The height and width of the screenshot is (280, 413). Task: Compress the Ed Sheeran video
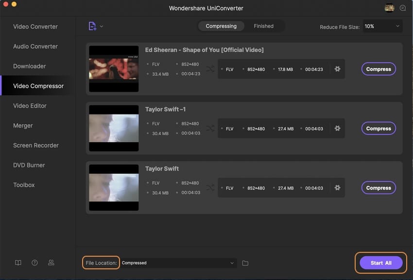coord(379,69)
